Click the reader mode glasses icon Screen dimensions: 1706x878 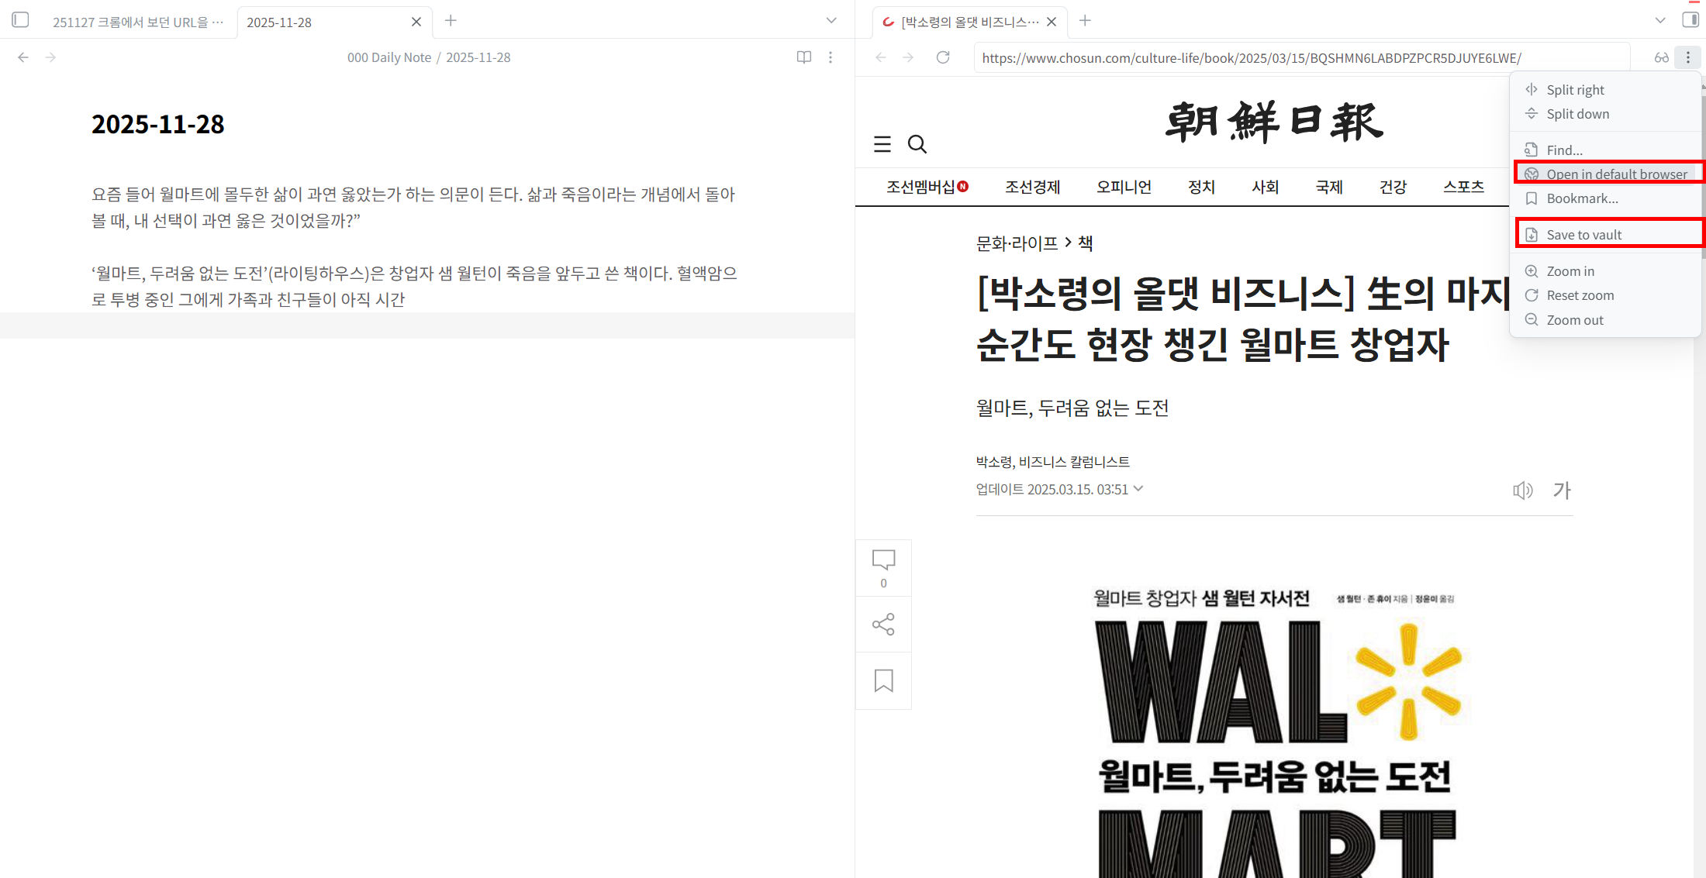click(x=1661, y=57)
